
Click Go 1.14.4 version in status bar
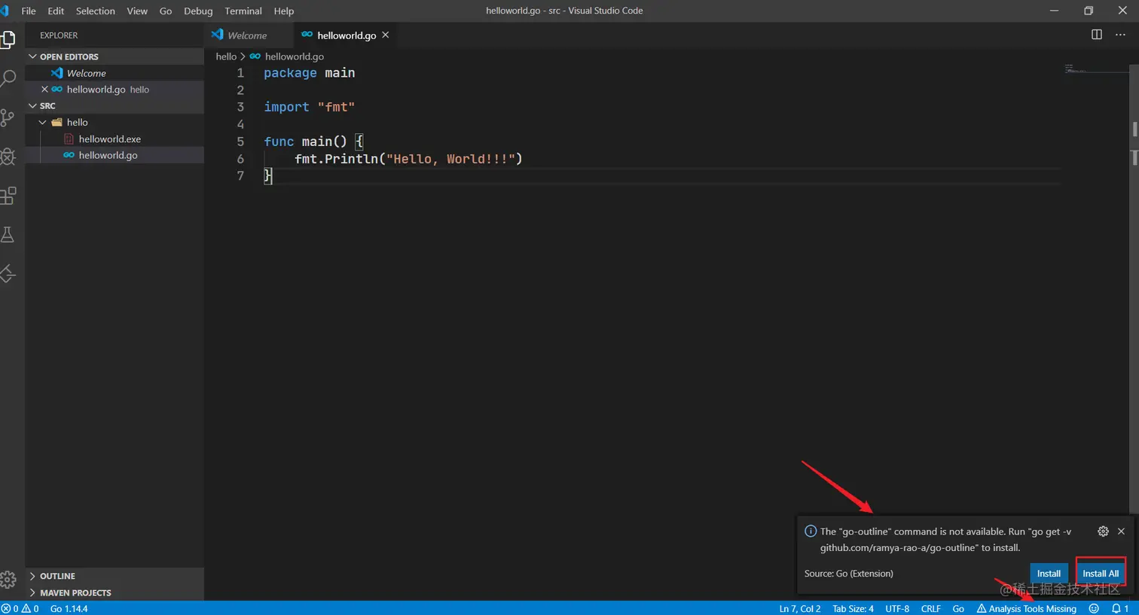click(x=69, y=608)
